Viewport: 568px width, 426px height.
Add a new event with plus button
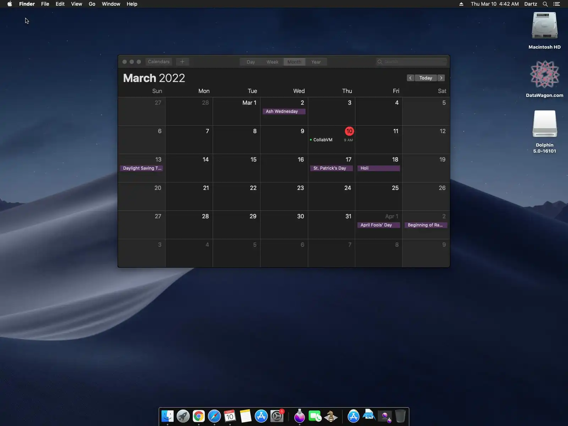(x=182, y=62)
